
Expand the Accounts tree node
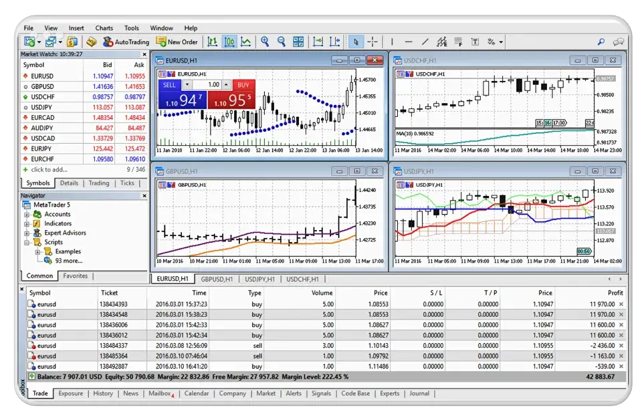point(27,215)
